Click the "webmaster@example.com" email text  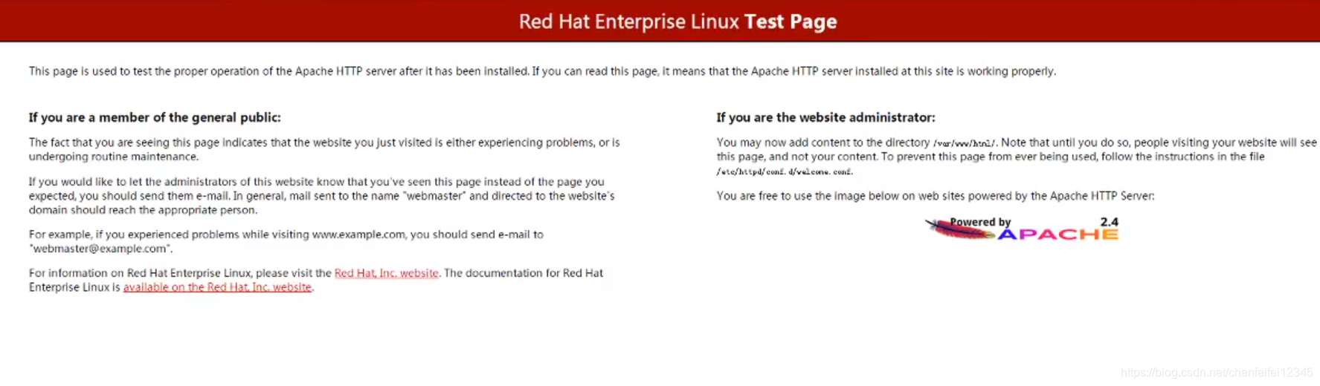pyautogui.click(x=100, y=249)
